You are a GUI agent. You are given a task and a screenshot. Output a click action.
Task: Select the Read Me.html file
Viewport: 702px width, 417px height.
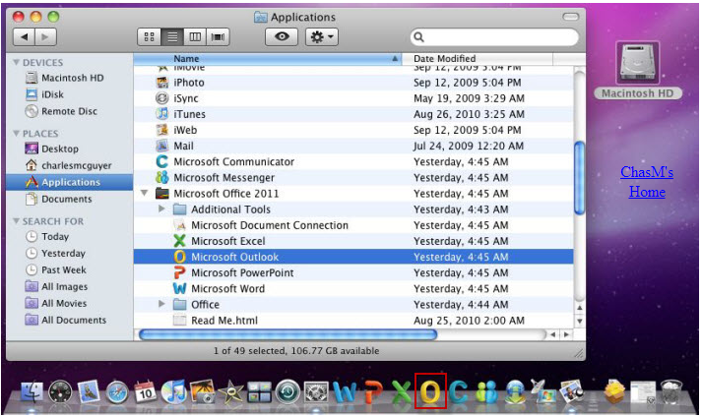(x=353, y=321)
